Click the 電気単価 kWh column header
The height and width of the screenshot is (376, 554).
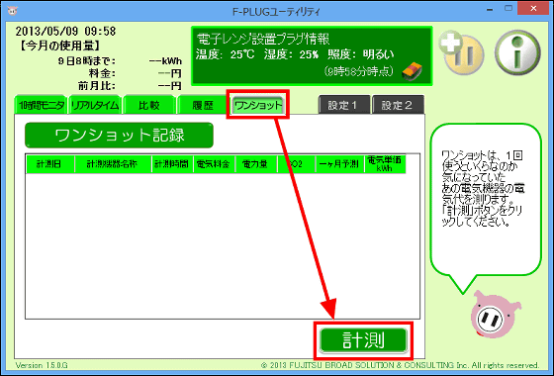(x=385, y=164)
